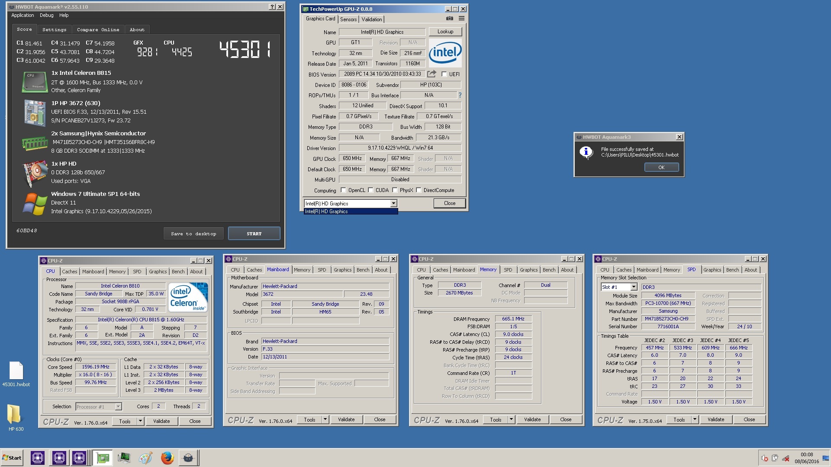This screenshot has height=467, width=831.
Task: Click the GFX score 9281
Action: (147, 52)
